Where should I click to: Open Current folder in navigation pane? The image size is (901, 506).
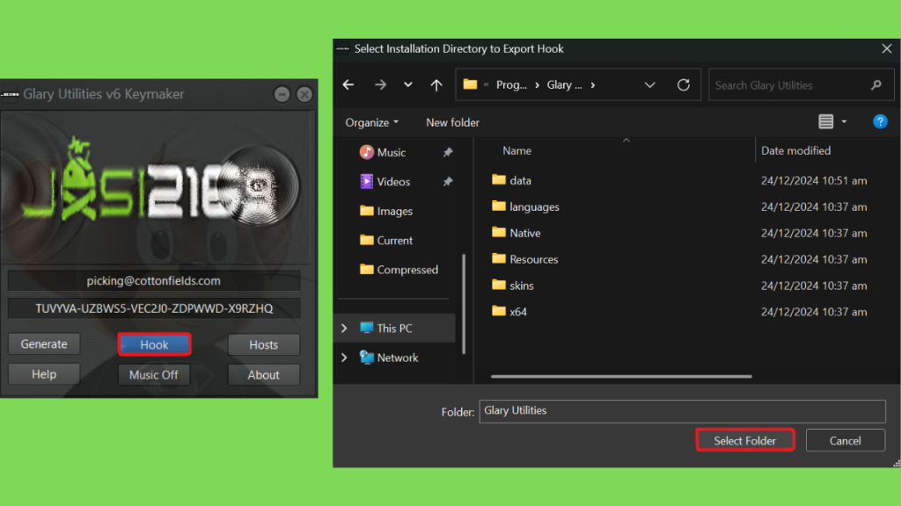pyautogui.click(x=395, y=241)
